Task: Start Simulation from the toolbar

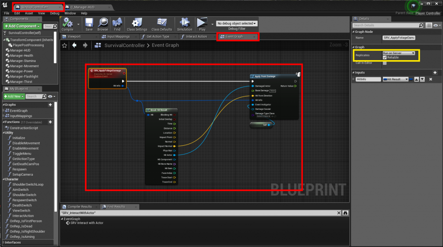Action: click(185, 23)
